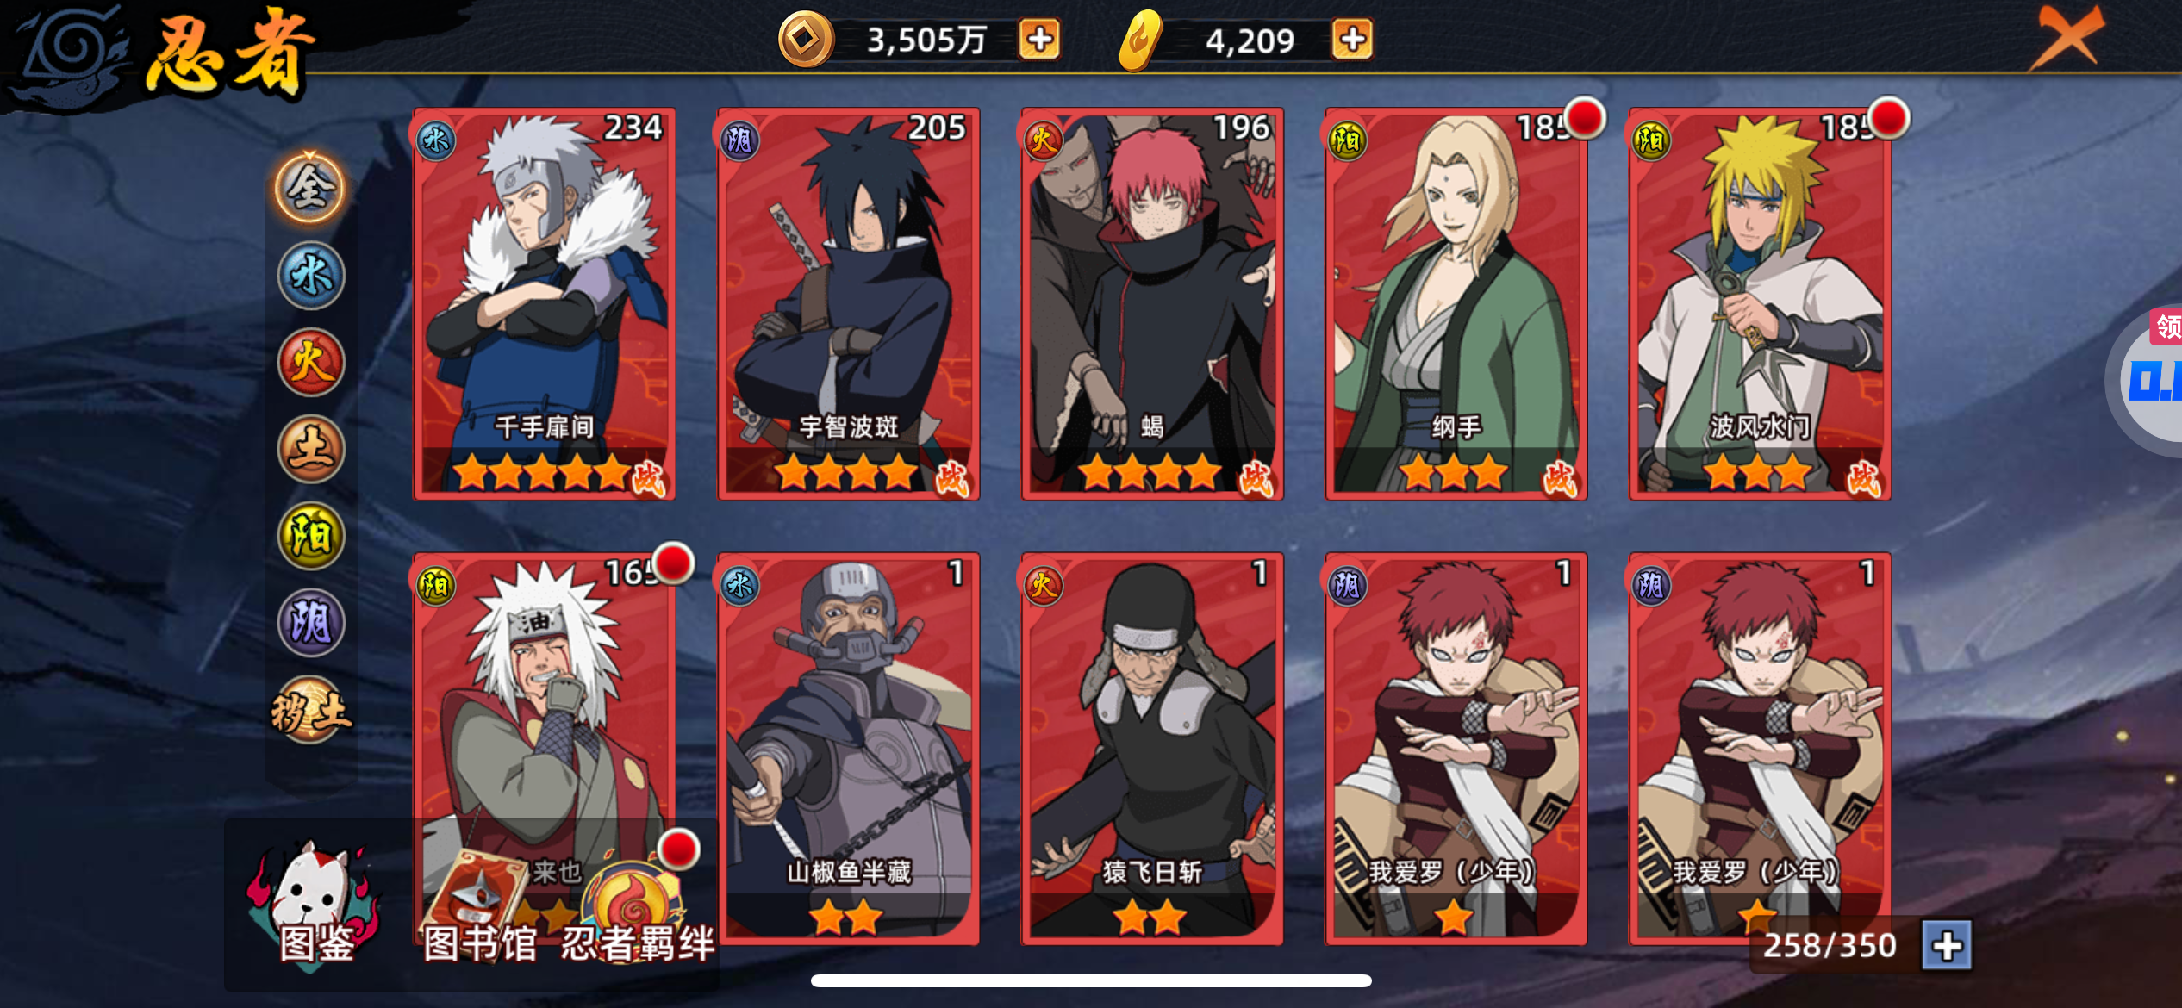Viewport: 2182px width, 1008px height.
Task: Select the 全 (all) element filter
Action: (310, 188)
